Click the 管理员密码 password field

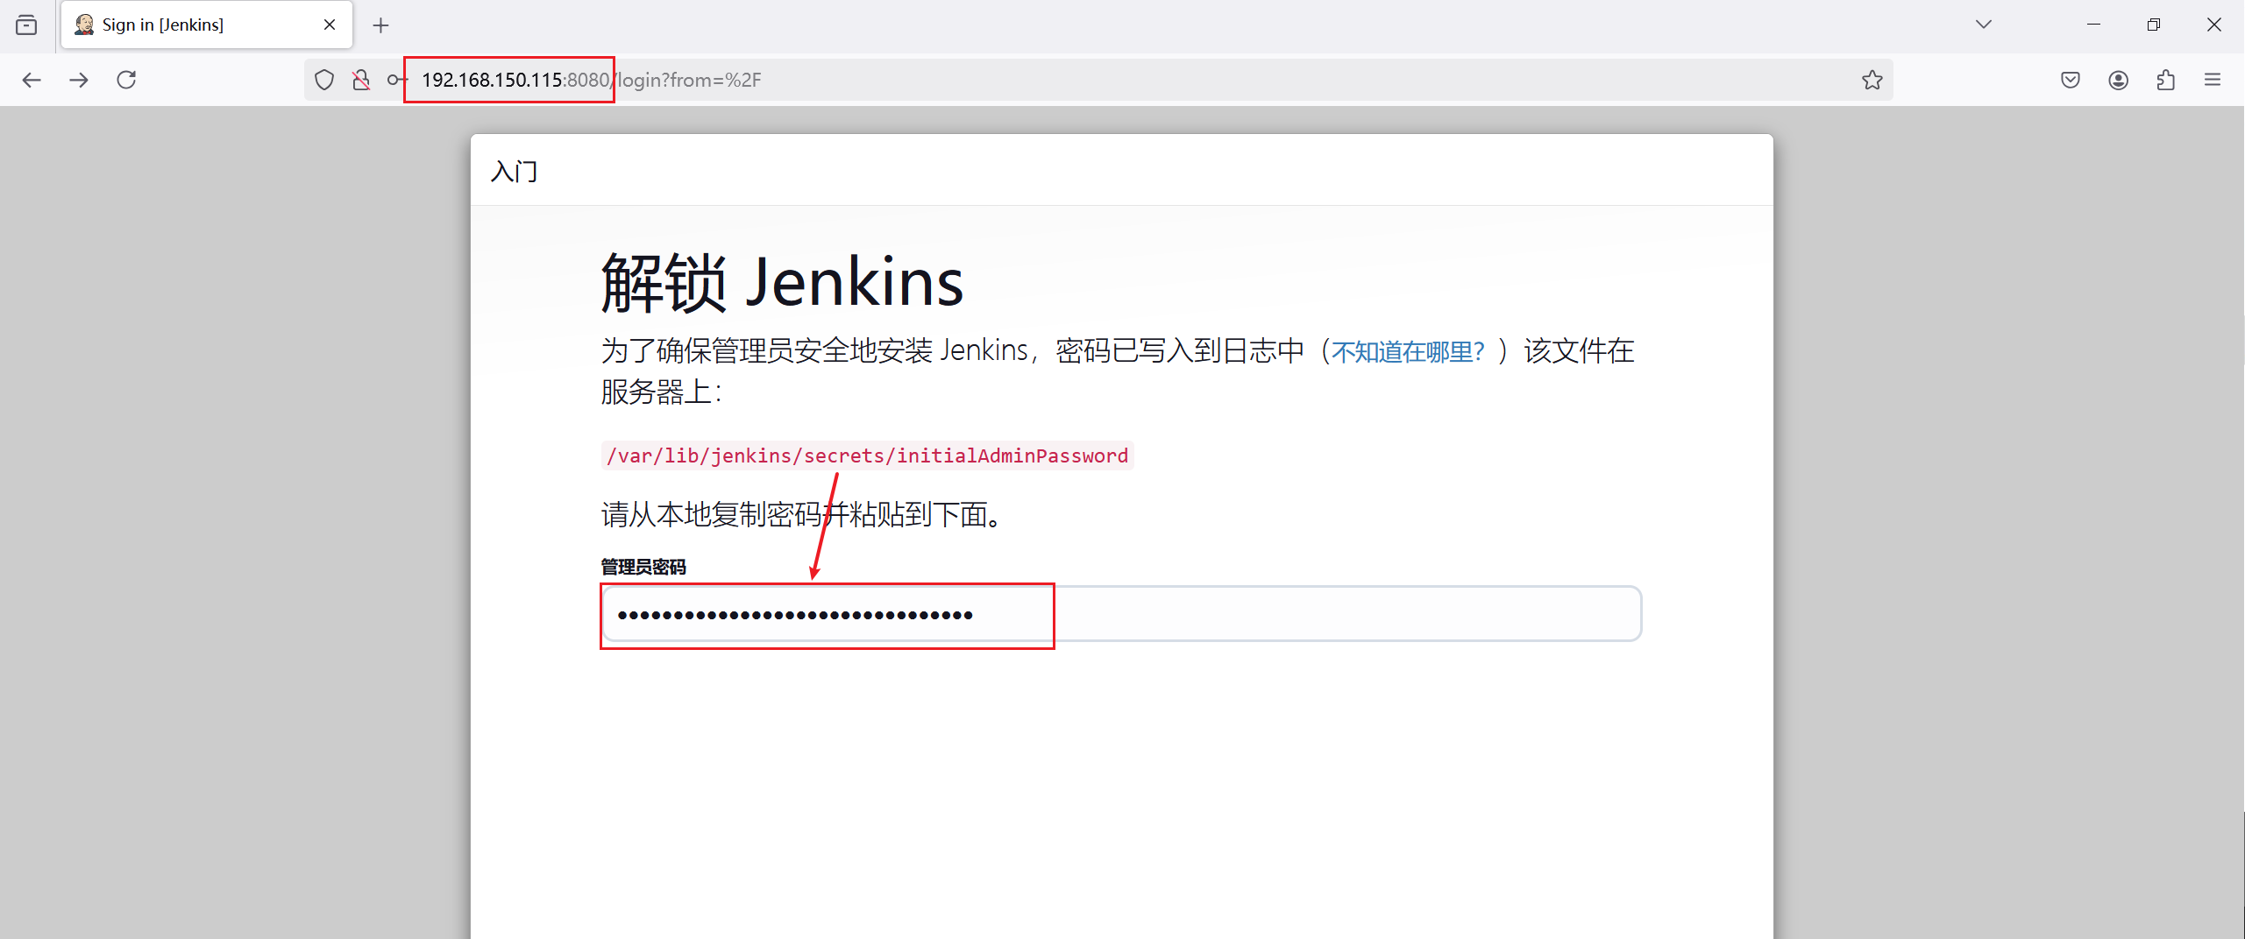tap(1120, 614)
